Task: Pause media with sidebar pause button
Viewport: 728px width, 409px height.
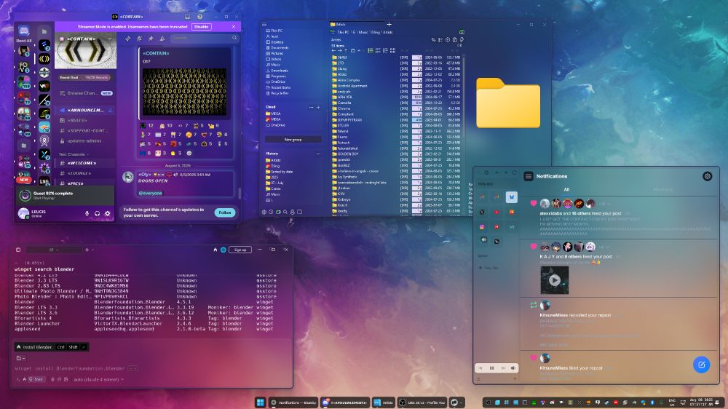Action: (491, 368)
